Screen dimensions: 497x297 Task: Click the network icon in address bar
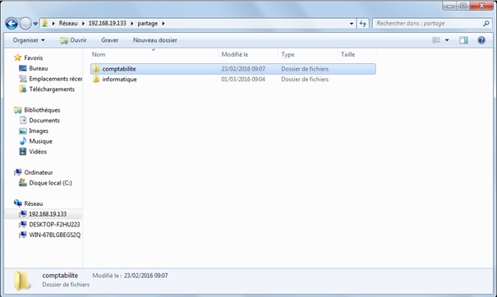point(44,23)
